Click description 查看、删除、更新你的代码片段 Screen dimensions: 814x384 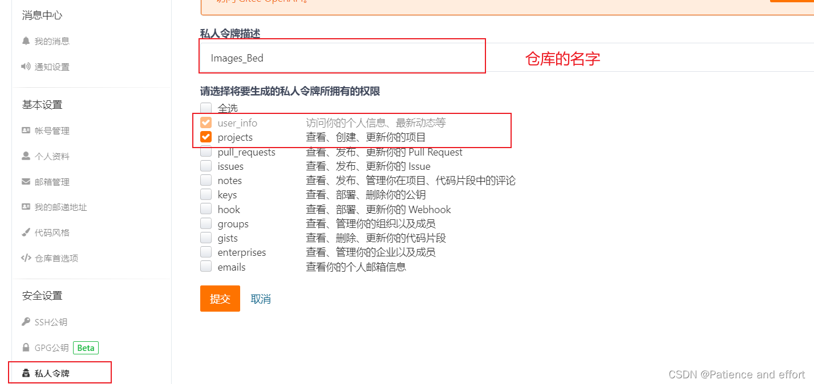(x=376, y=238)
